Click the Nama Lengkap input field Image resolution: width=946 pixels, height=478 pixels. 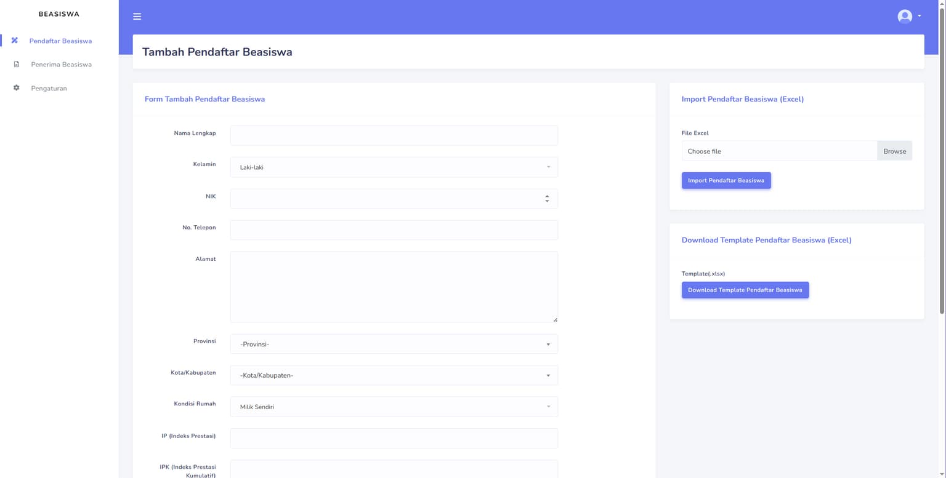point(394,135)
